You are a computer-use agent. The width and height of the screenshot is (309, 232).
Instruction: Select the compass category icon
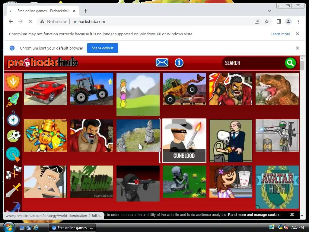coord(13,118)
